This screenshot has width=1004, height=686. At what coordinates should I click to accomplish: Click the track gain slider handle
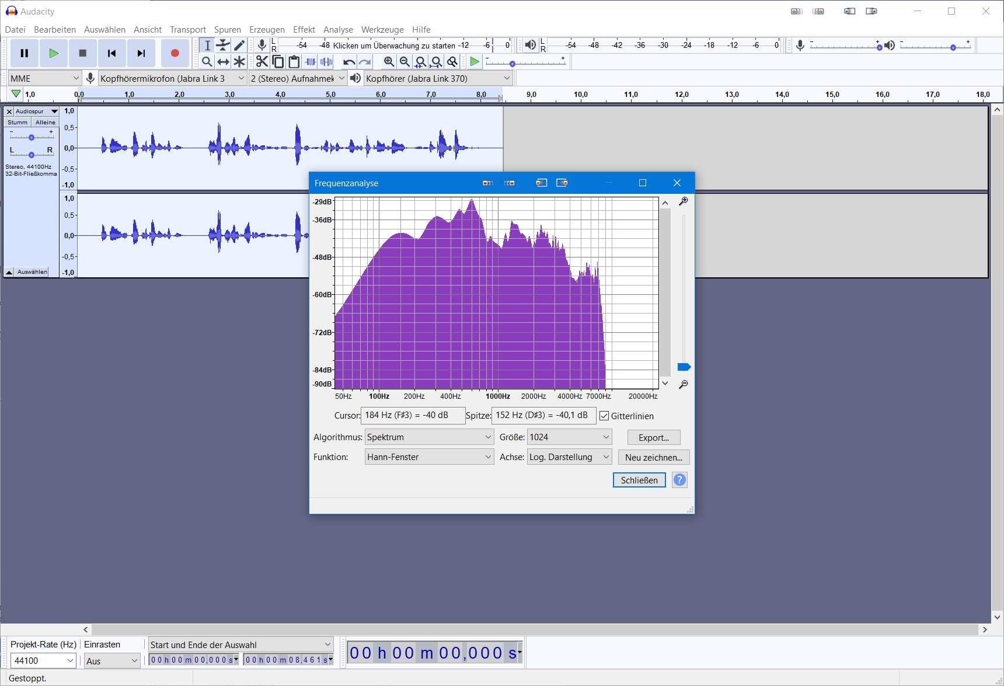point(32,137)
